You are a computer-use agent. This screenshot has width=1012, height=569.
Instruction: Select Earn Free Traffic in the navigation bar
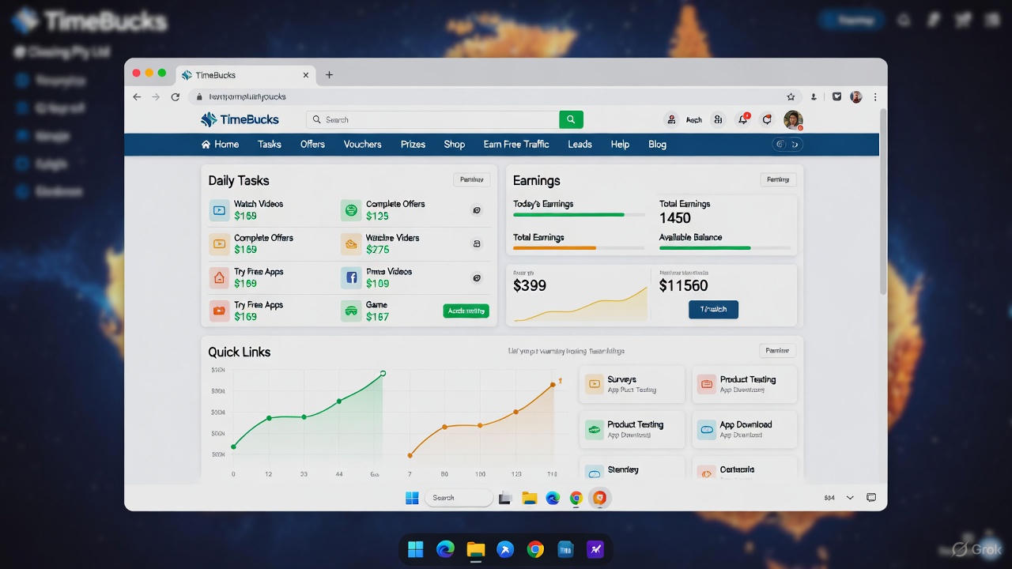coord(516,145)
